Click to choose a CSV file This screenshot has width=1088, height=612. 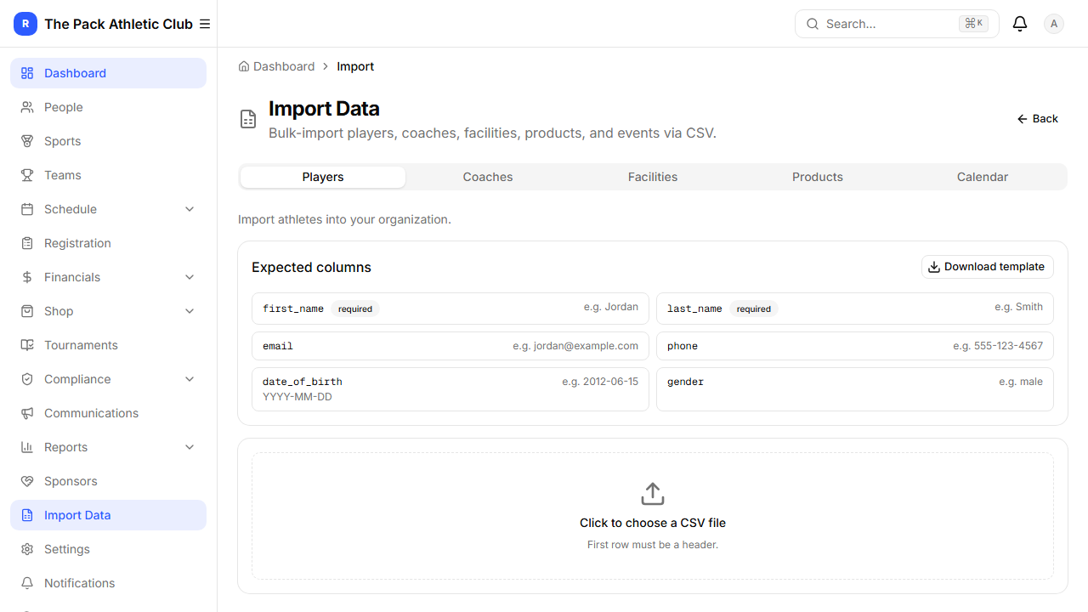point(653,516)
